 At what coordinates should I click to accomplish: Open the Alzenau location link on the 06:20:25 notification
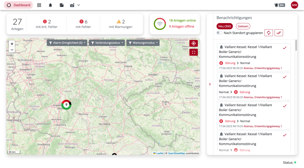point(263,68)
